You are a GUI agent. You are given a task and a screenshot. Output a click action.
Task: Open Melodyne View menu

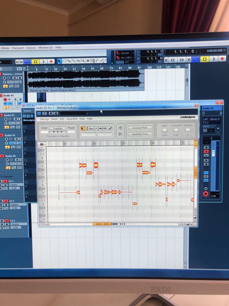82,119
